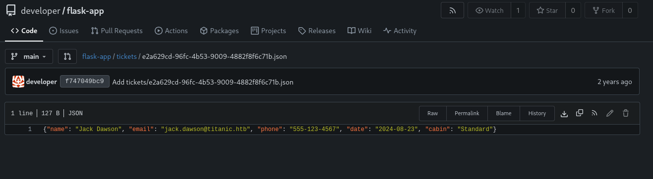Click line number 1
This screenshot has height=179, width=653.
(x=30, y=130)
